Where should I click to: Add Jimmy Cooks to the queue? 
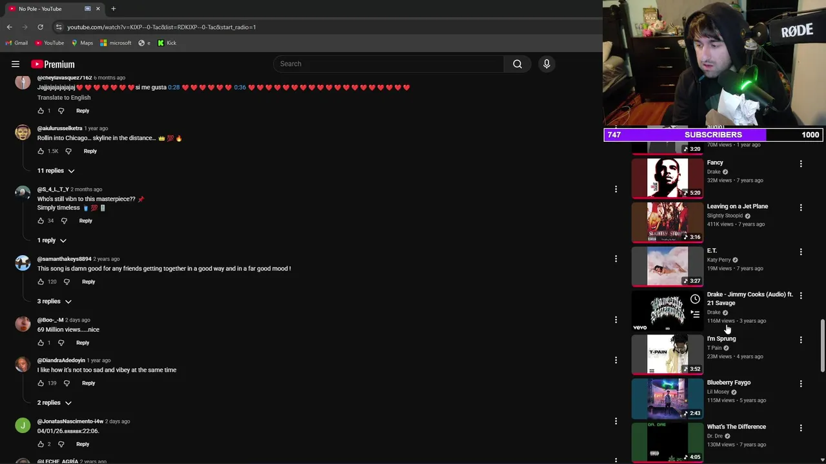tap(695, 314)
